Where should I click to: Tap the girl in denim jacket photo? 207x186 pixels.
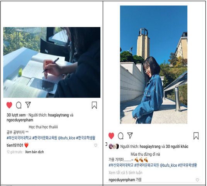tap(154, 65)
